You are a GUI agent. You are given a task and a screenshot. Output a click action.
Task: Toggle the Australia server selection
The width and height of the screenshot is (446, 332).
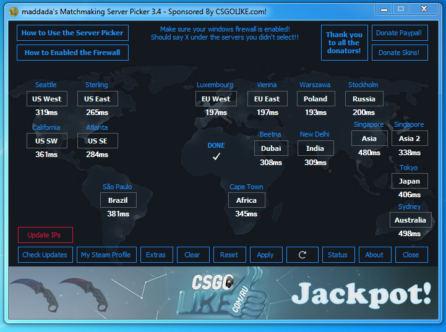tap(410, 220)
